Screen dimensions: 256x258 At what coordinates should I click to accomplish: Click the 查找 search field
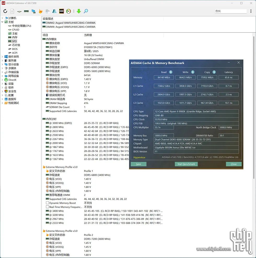click(231, 11)
